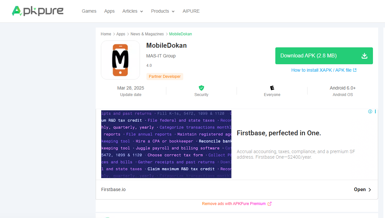Click the Everyone rating icon

272,88
